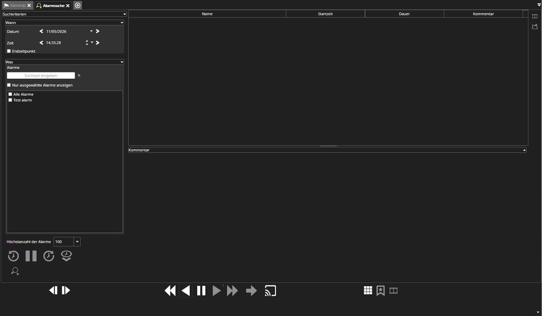Screen dimensions: 542x316
Task: Click the export share icon at top right
Action: coord(535,27)
